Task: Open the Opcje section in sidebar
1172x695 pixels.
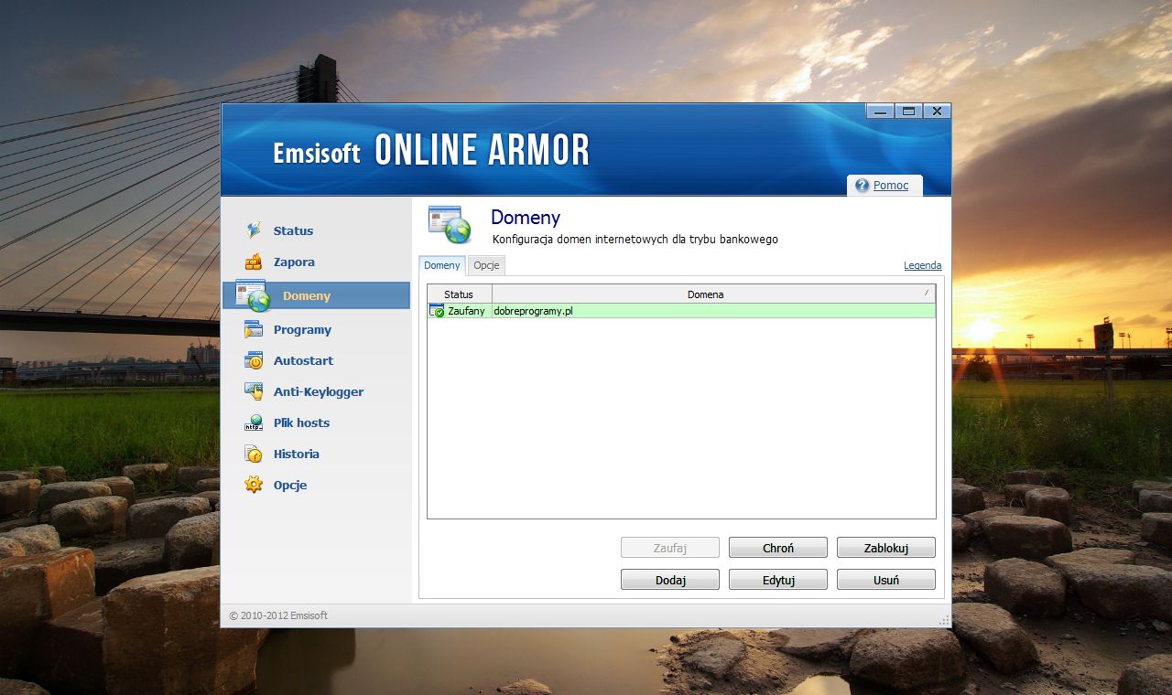Action: [x=290, y=485]
